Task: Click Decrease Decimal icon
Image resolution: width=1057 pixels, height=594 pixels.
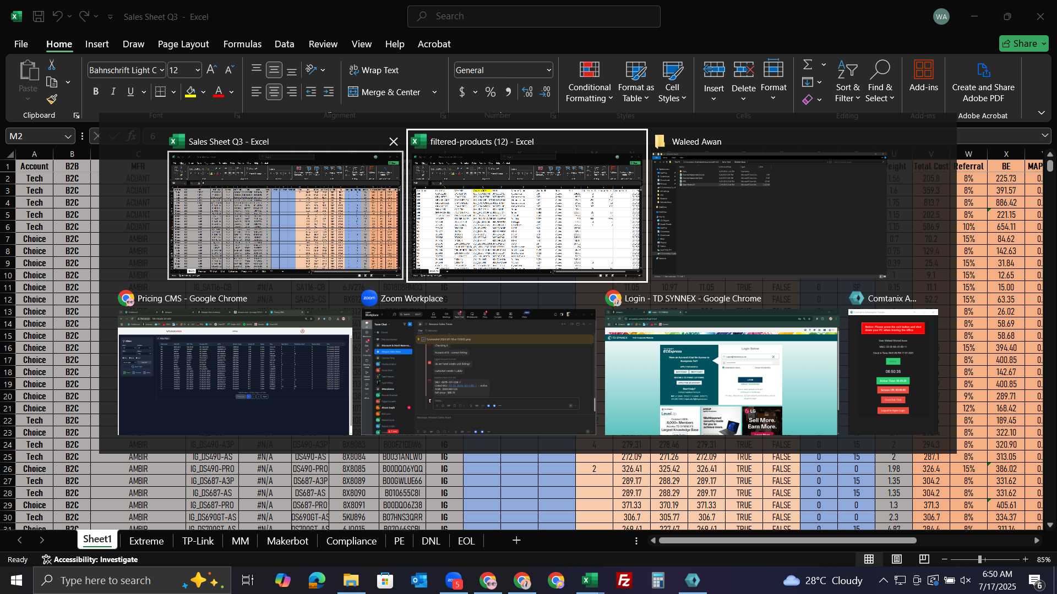Action: 546,92
